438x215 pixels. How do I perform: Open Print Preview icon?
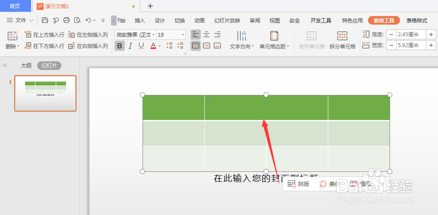(78, 20)
